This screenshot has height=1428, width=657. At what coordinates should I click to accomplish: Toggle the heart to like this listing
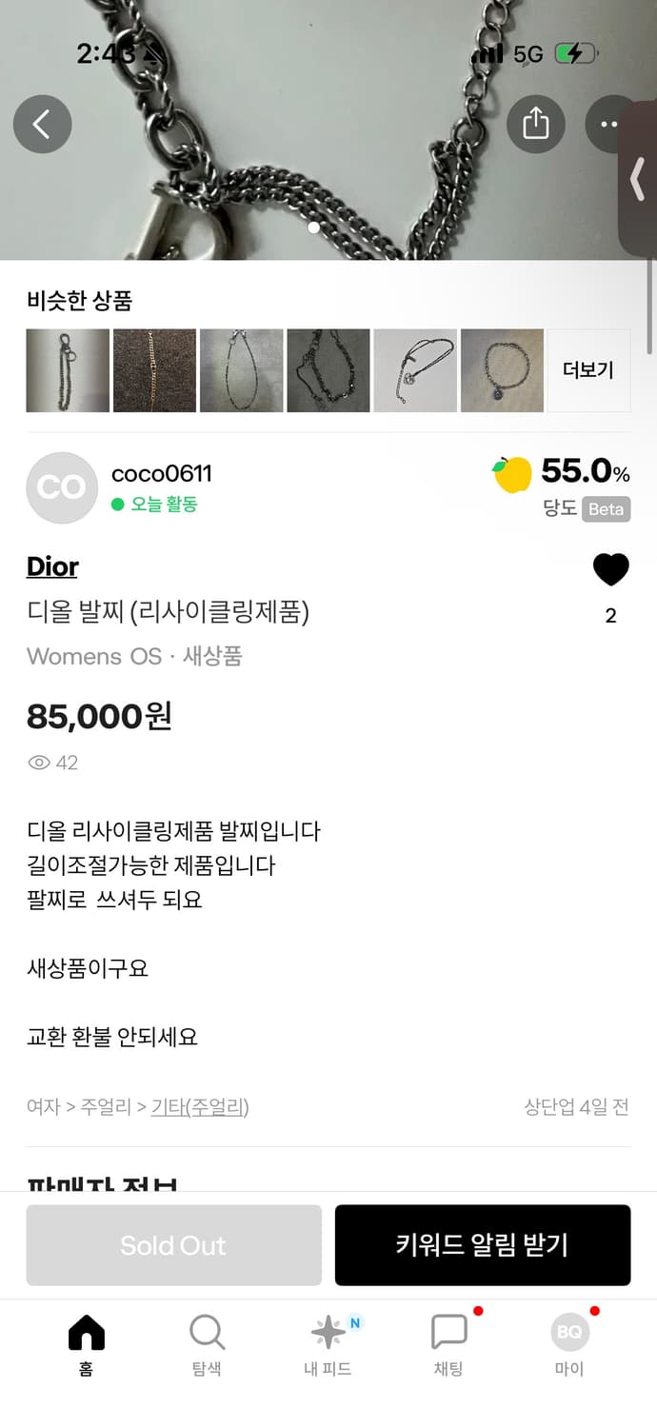[610, 568]
